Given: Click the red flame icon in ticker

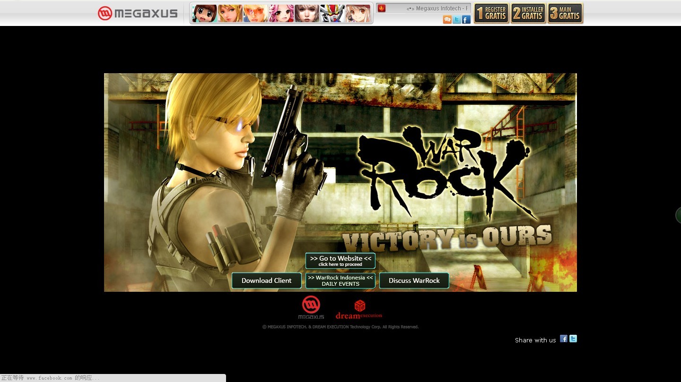Looking at the screenshot, I should [382, 8].
